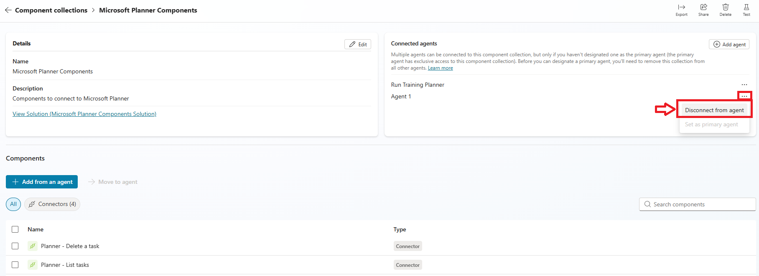Select Disconnect from agent menu option

pos(714,110)
